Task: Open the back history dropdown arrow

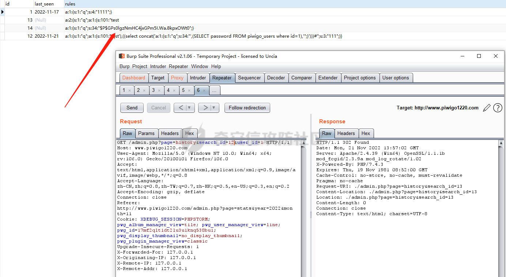Action: pyautogui.click(x=190, y=108)
